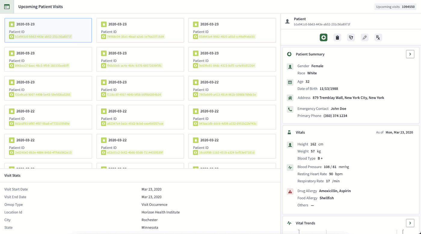Image resolution: width=421 pixels, height=234 pixels.
Task: Click the home address icon
Action: coord(290,98)
